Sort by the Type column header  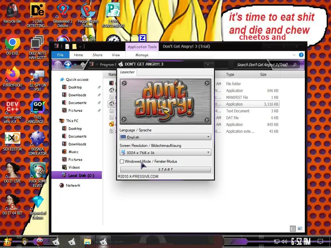[x=240, y=75]
